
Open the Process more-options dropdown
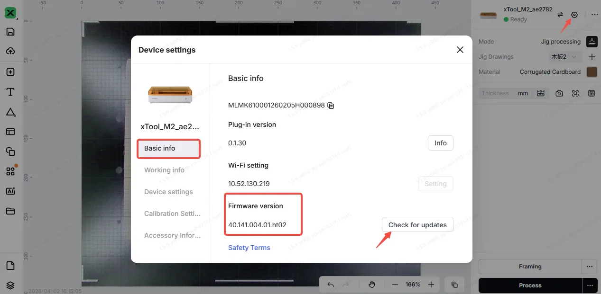590,285
